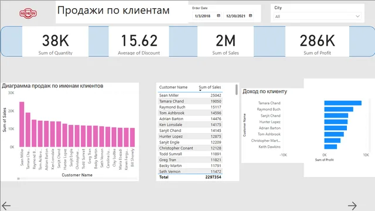Select the Sean Miller table row
Image resolution: width=375 pixels, height=211 pixels.
[190, 95]
